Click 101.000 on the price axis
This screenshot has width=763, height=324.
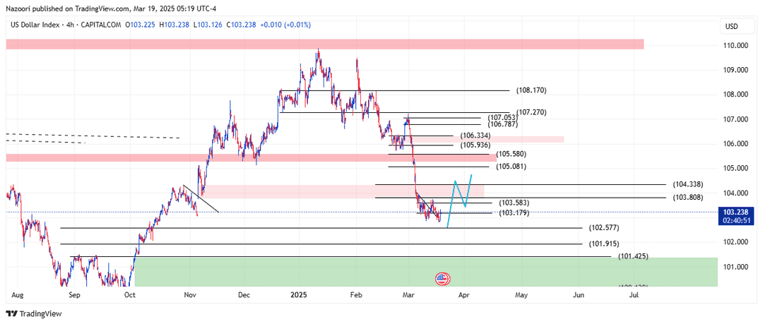tap(735, 267)
